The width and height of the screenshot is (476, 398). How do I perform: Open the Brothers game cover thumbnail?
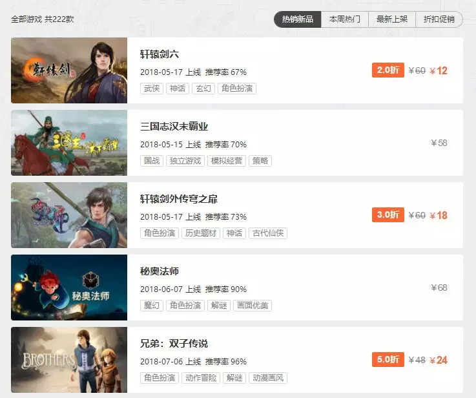[69, 360]
